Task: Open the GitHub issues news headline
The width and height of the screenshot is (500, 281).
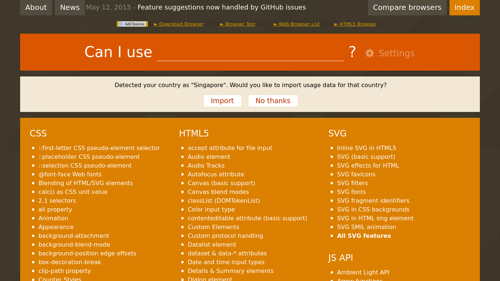Action: tap(222, 7)
